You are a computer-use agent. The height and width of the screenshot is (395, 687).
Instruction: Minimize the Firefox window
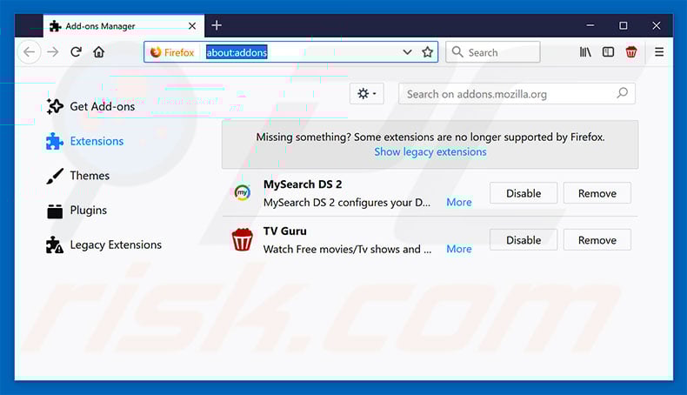pyautogui.click(x=590, y=25)
